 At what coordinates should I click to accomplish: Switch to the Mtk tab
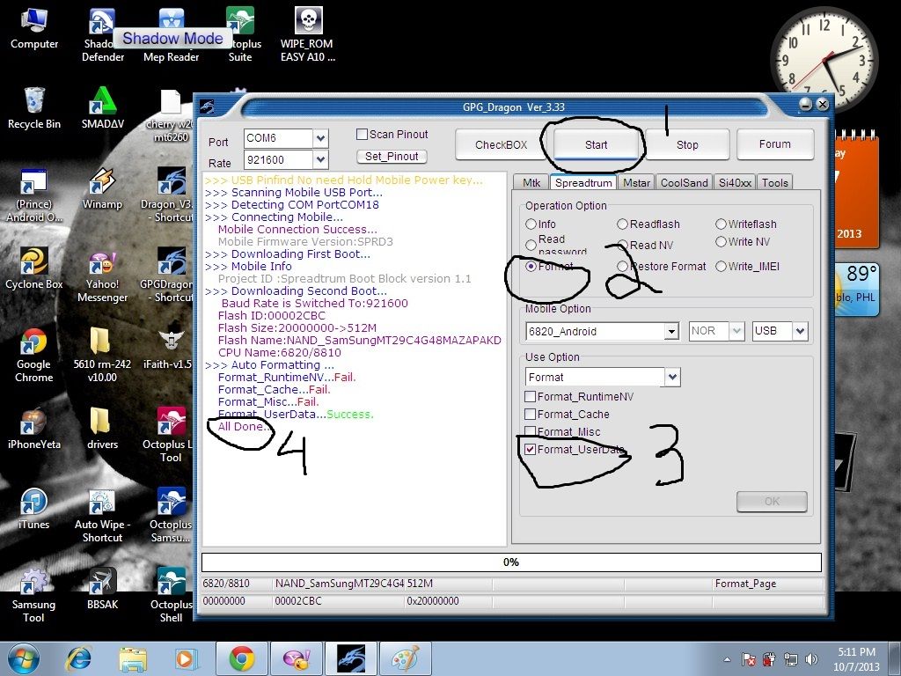pyautogui.click(x=531, y=183)
